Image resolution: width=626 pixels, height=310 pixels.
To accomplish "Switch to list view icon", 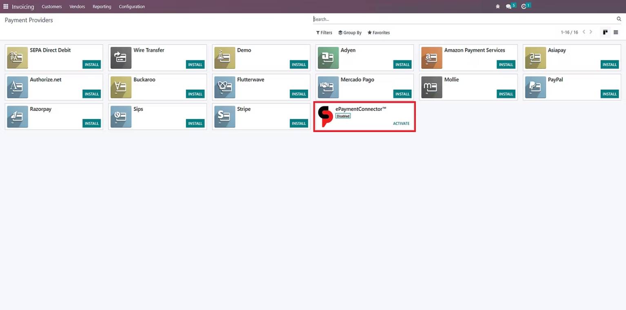I will coord(616,32).
